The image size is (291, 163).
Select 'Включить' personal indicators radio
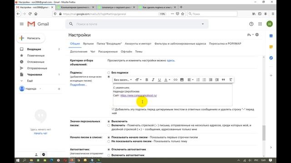pos(109,125)
